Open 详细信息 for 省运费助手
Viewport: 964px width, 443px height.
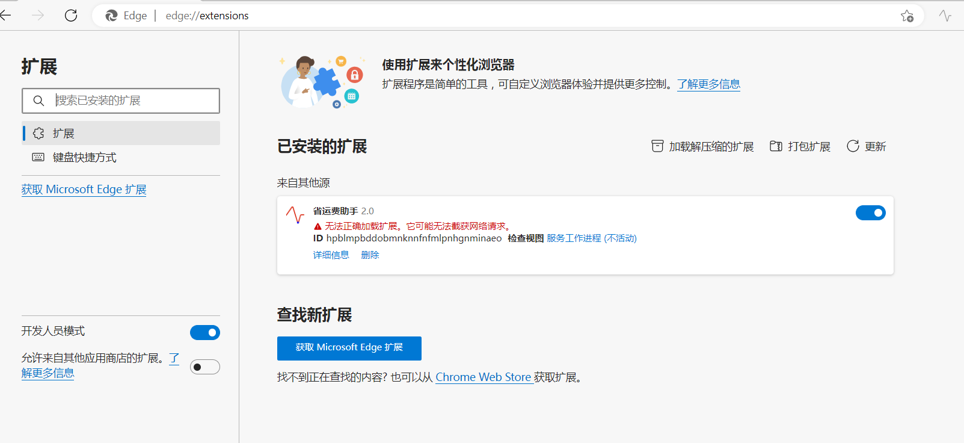(x=331, y=255)
